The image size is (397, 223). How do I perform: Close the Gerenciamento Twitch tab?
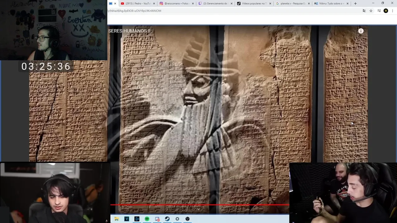(x=231, y=3)
